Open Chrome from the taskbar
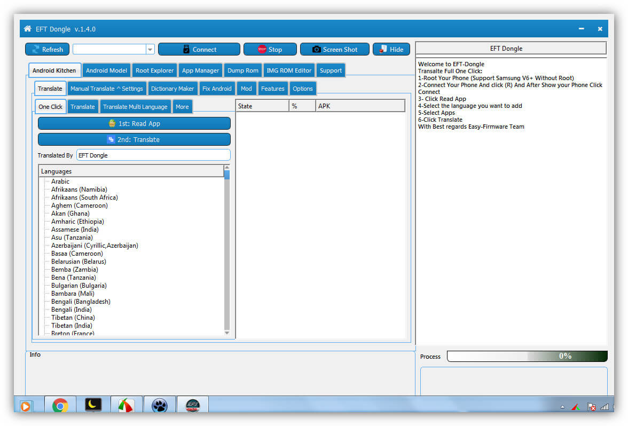This screenshot has width=628, height=426. 60,406
